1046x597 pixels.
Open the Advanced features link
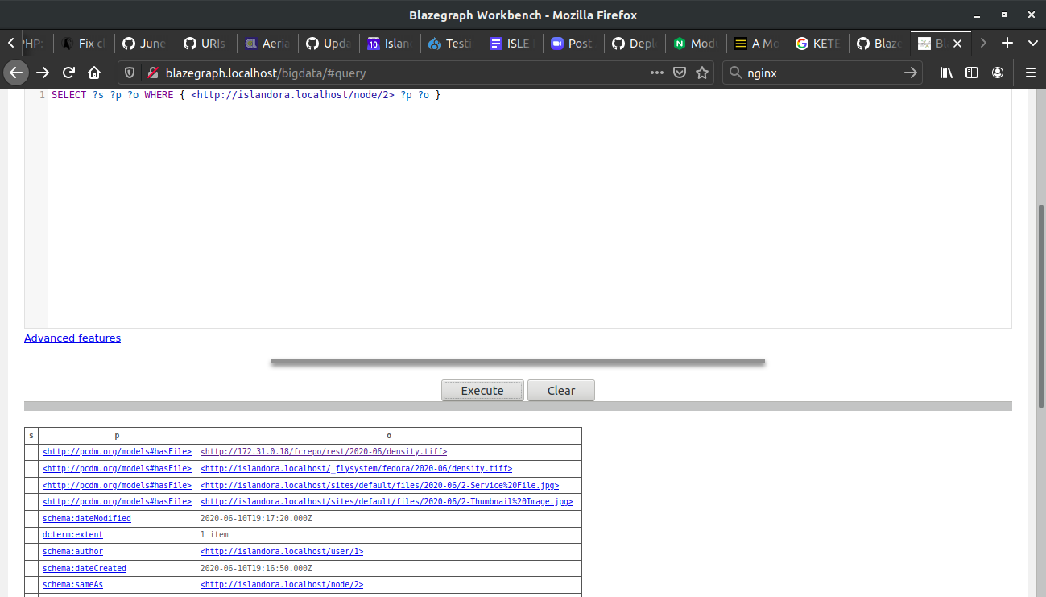coord(72,338)
